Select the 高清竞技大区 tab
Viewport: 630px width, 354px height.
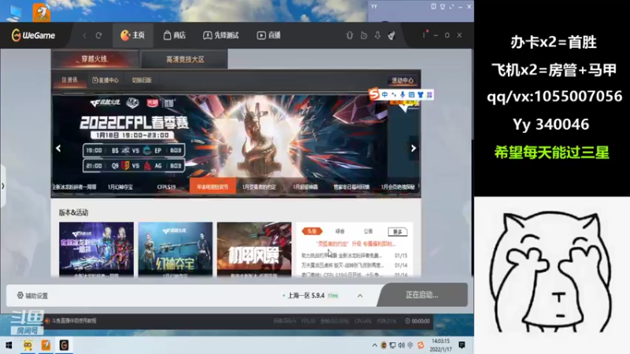coord(184,60)
